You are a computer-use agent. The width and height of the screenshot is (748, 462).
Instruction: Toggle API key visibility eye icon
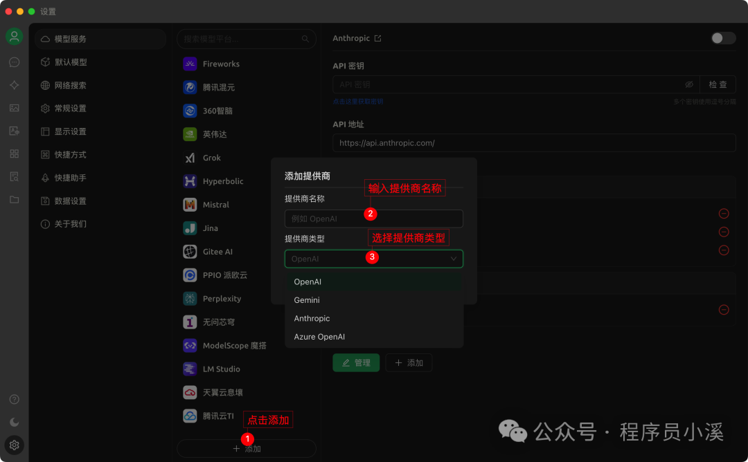point(689,84)
